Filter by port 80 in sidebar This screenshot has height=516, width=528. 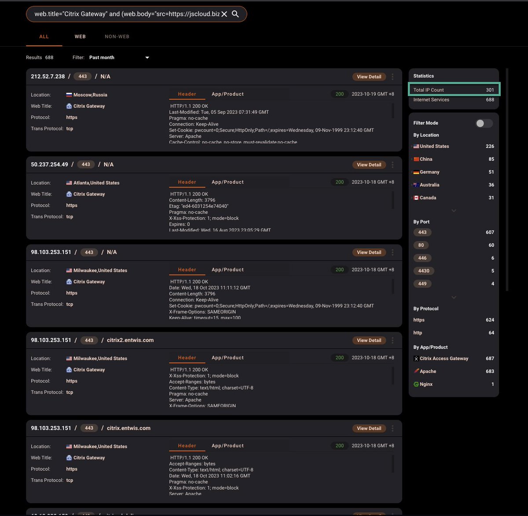[x=421, y=245]
